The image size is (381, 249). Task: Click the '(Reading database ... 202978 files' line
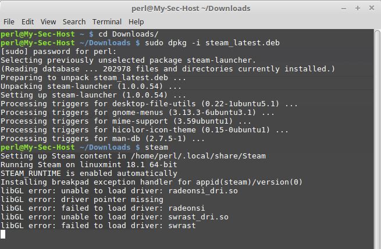coord(168,69)
